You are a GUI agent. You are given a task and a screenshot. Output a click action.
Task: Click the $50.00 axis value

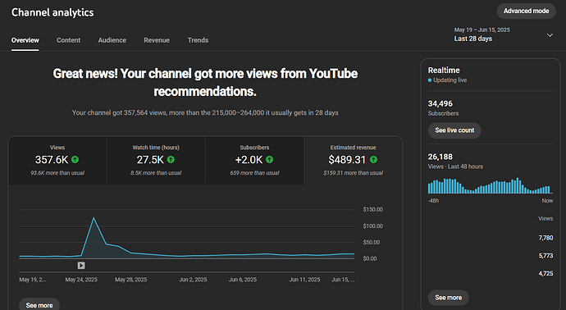click(372, 242)
